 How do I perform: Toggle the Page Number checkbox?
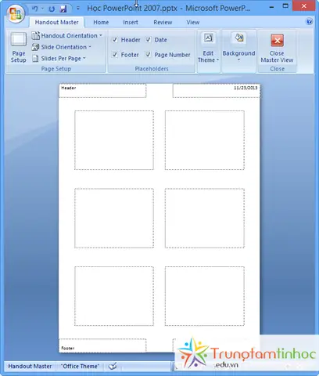(148, 55)
